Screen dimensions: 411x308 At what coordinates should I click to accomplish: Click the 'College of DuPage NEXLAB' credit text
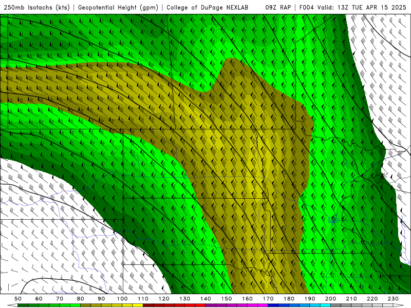tap(208, 8)
